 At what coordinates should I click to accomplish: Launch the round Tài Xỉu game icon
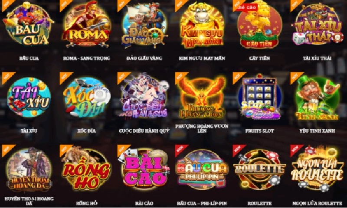[x=29, y=97]
